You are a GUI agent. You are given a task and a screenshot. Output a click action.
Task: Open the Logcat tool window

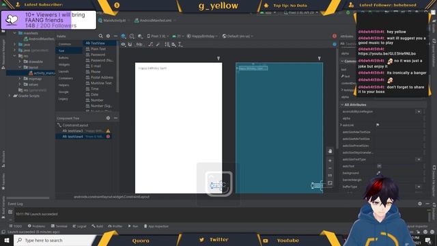(79, 226)
